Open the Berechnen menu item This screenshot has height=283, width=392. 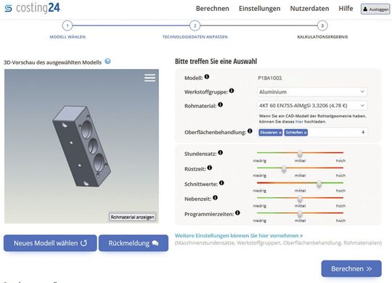point(213,9)
